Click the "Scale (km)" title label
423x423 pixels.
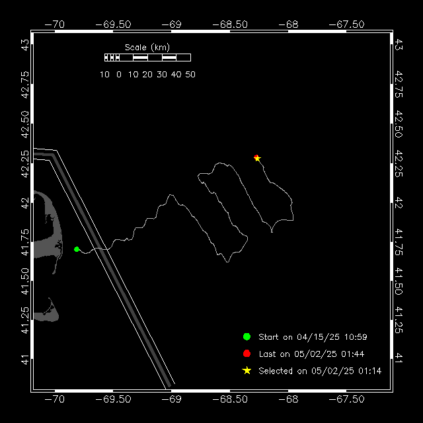click(x=147, y=47)
